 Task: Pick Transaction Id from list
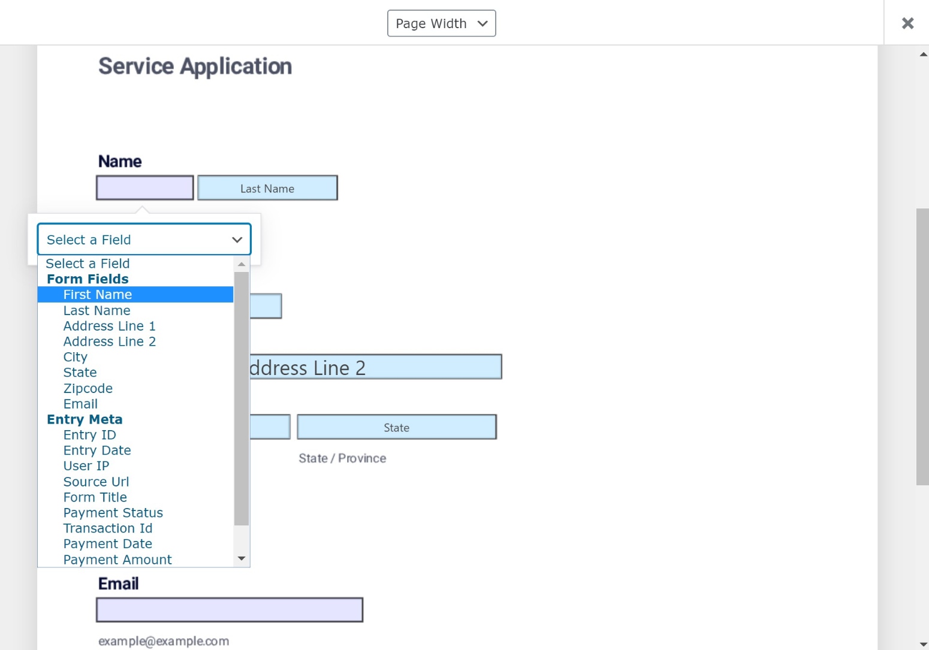[108, 528]
